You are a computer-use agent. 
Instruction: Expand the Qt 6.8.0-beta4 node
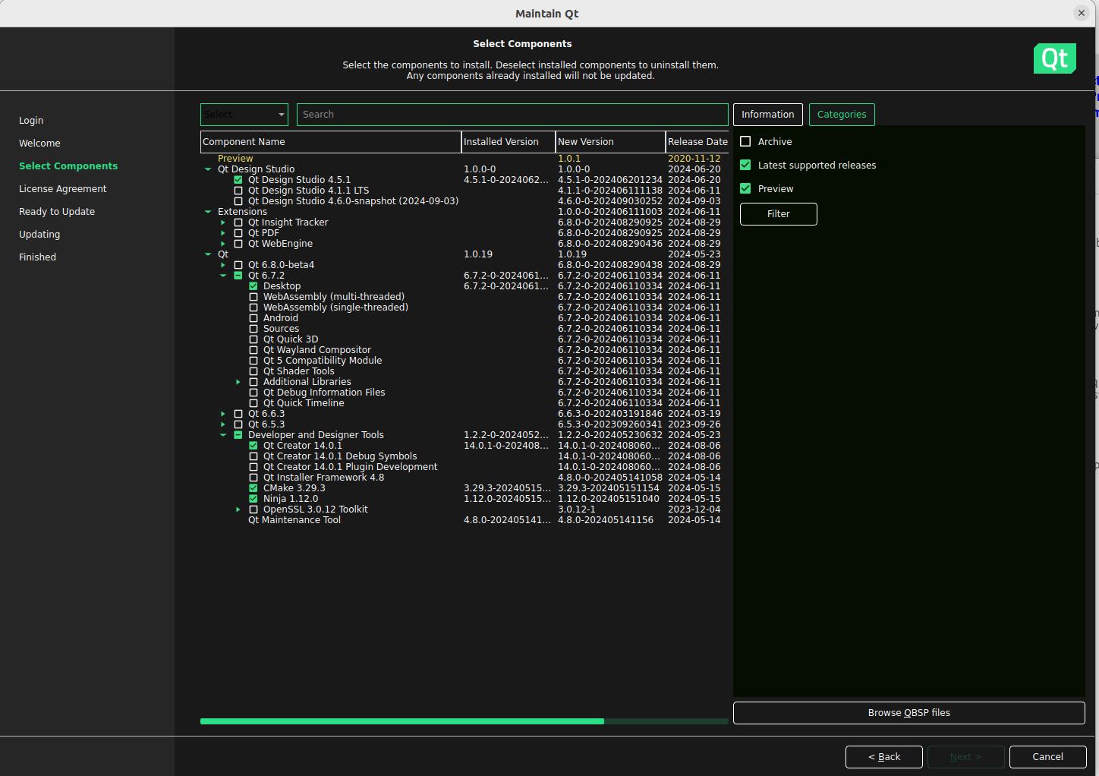click(223, 265)
